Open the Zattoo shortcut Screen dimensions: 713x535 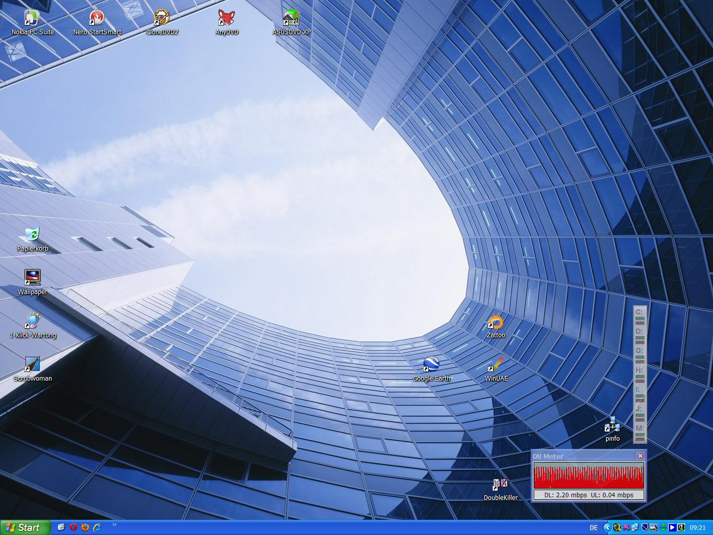click(496, 323)
